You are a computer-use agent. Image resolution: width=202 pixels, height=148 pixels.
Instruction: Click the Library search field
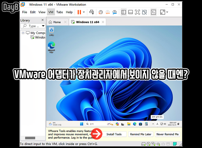click(x=33, y=26)
